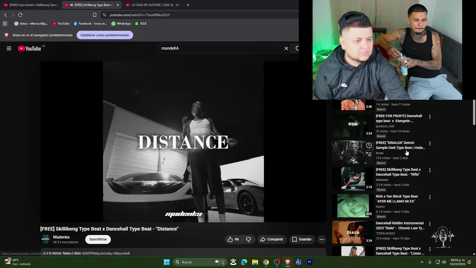Viewport: 476px width, 268px height.
Task: Click the taskbar Buscar search box
Action: [x=200, y=262]
